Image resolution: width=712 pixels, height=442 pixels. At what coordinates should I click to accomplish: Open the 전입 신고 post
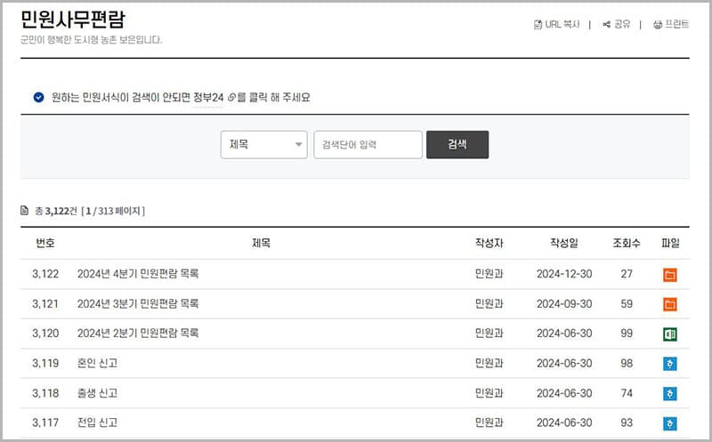(x=98, y=423)
